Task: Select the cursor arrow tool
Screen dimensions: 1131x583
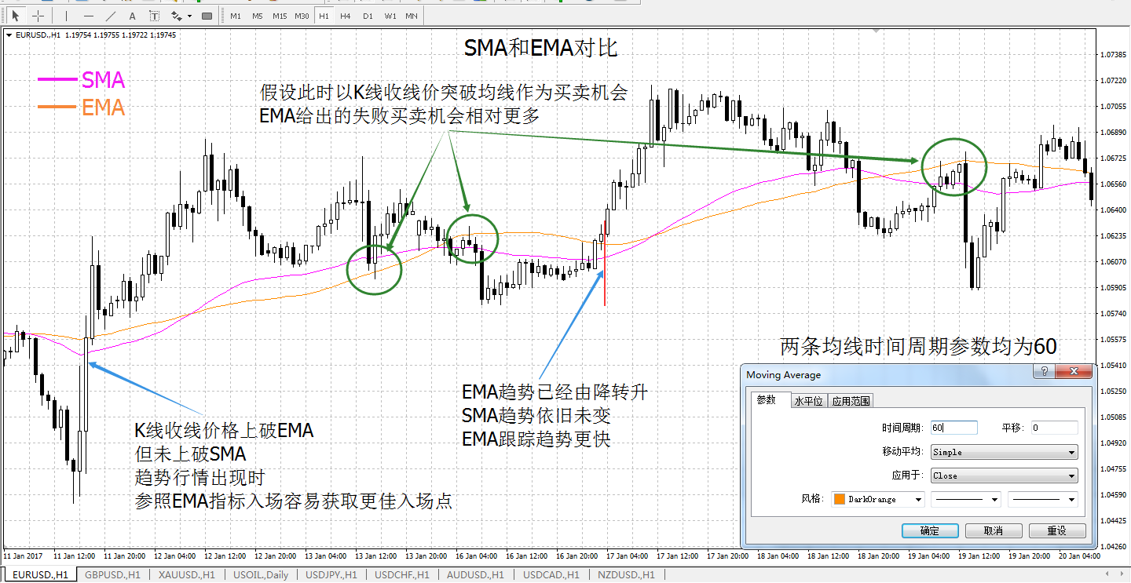Action: pyautogui.click(x=16, y=16)
